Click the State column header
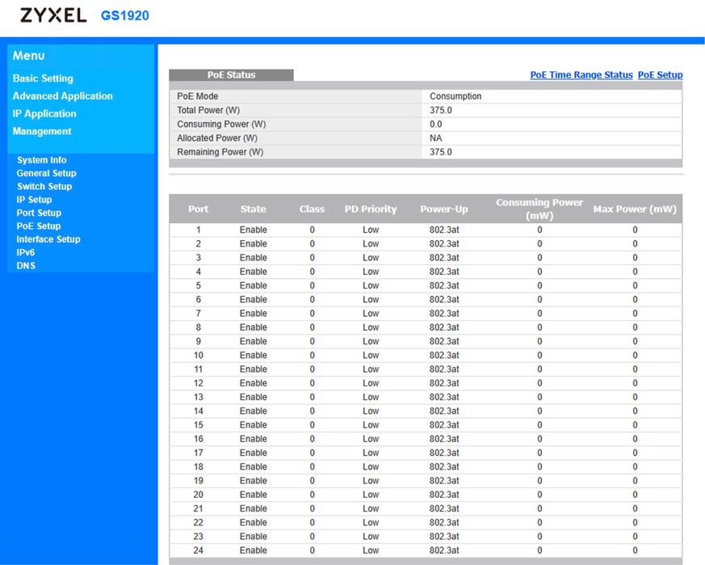The width and height of the screenshot is (705, 565). 253,209
